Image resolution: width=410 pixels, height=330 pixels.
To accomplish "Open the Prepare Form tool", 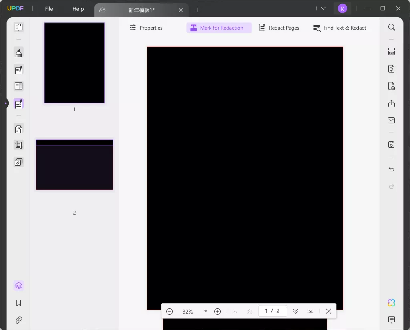I will [18, 86].
